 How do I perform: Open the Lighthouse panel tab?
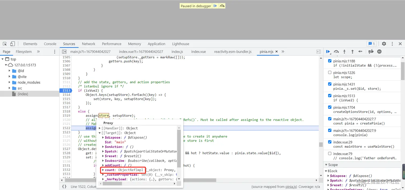(181, 44)
